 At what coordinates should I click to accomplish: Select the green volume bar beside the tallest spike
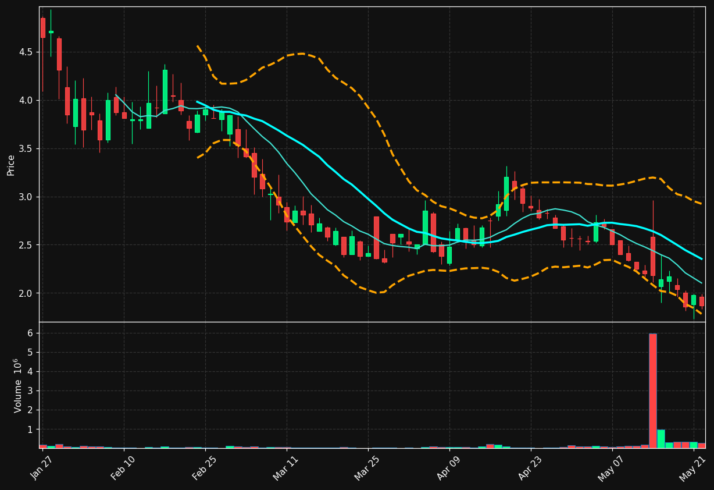click(661, 439)
